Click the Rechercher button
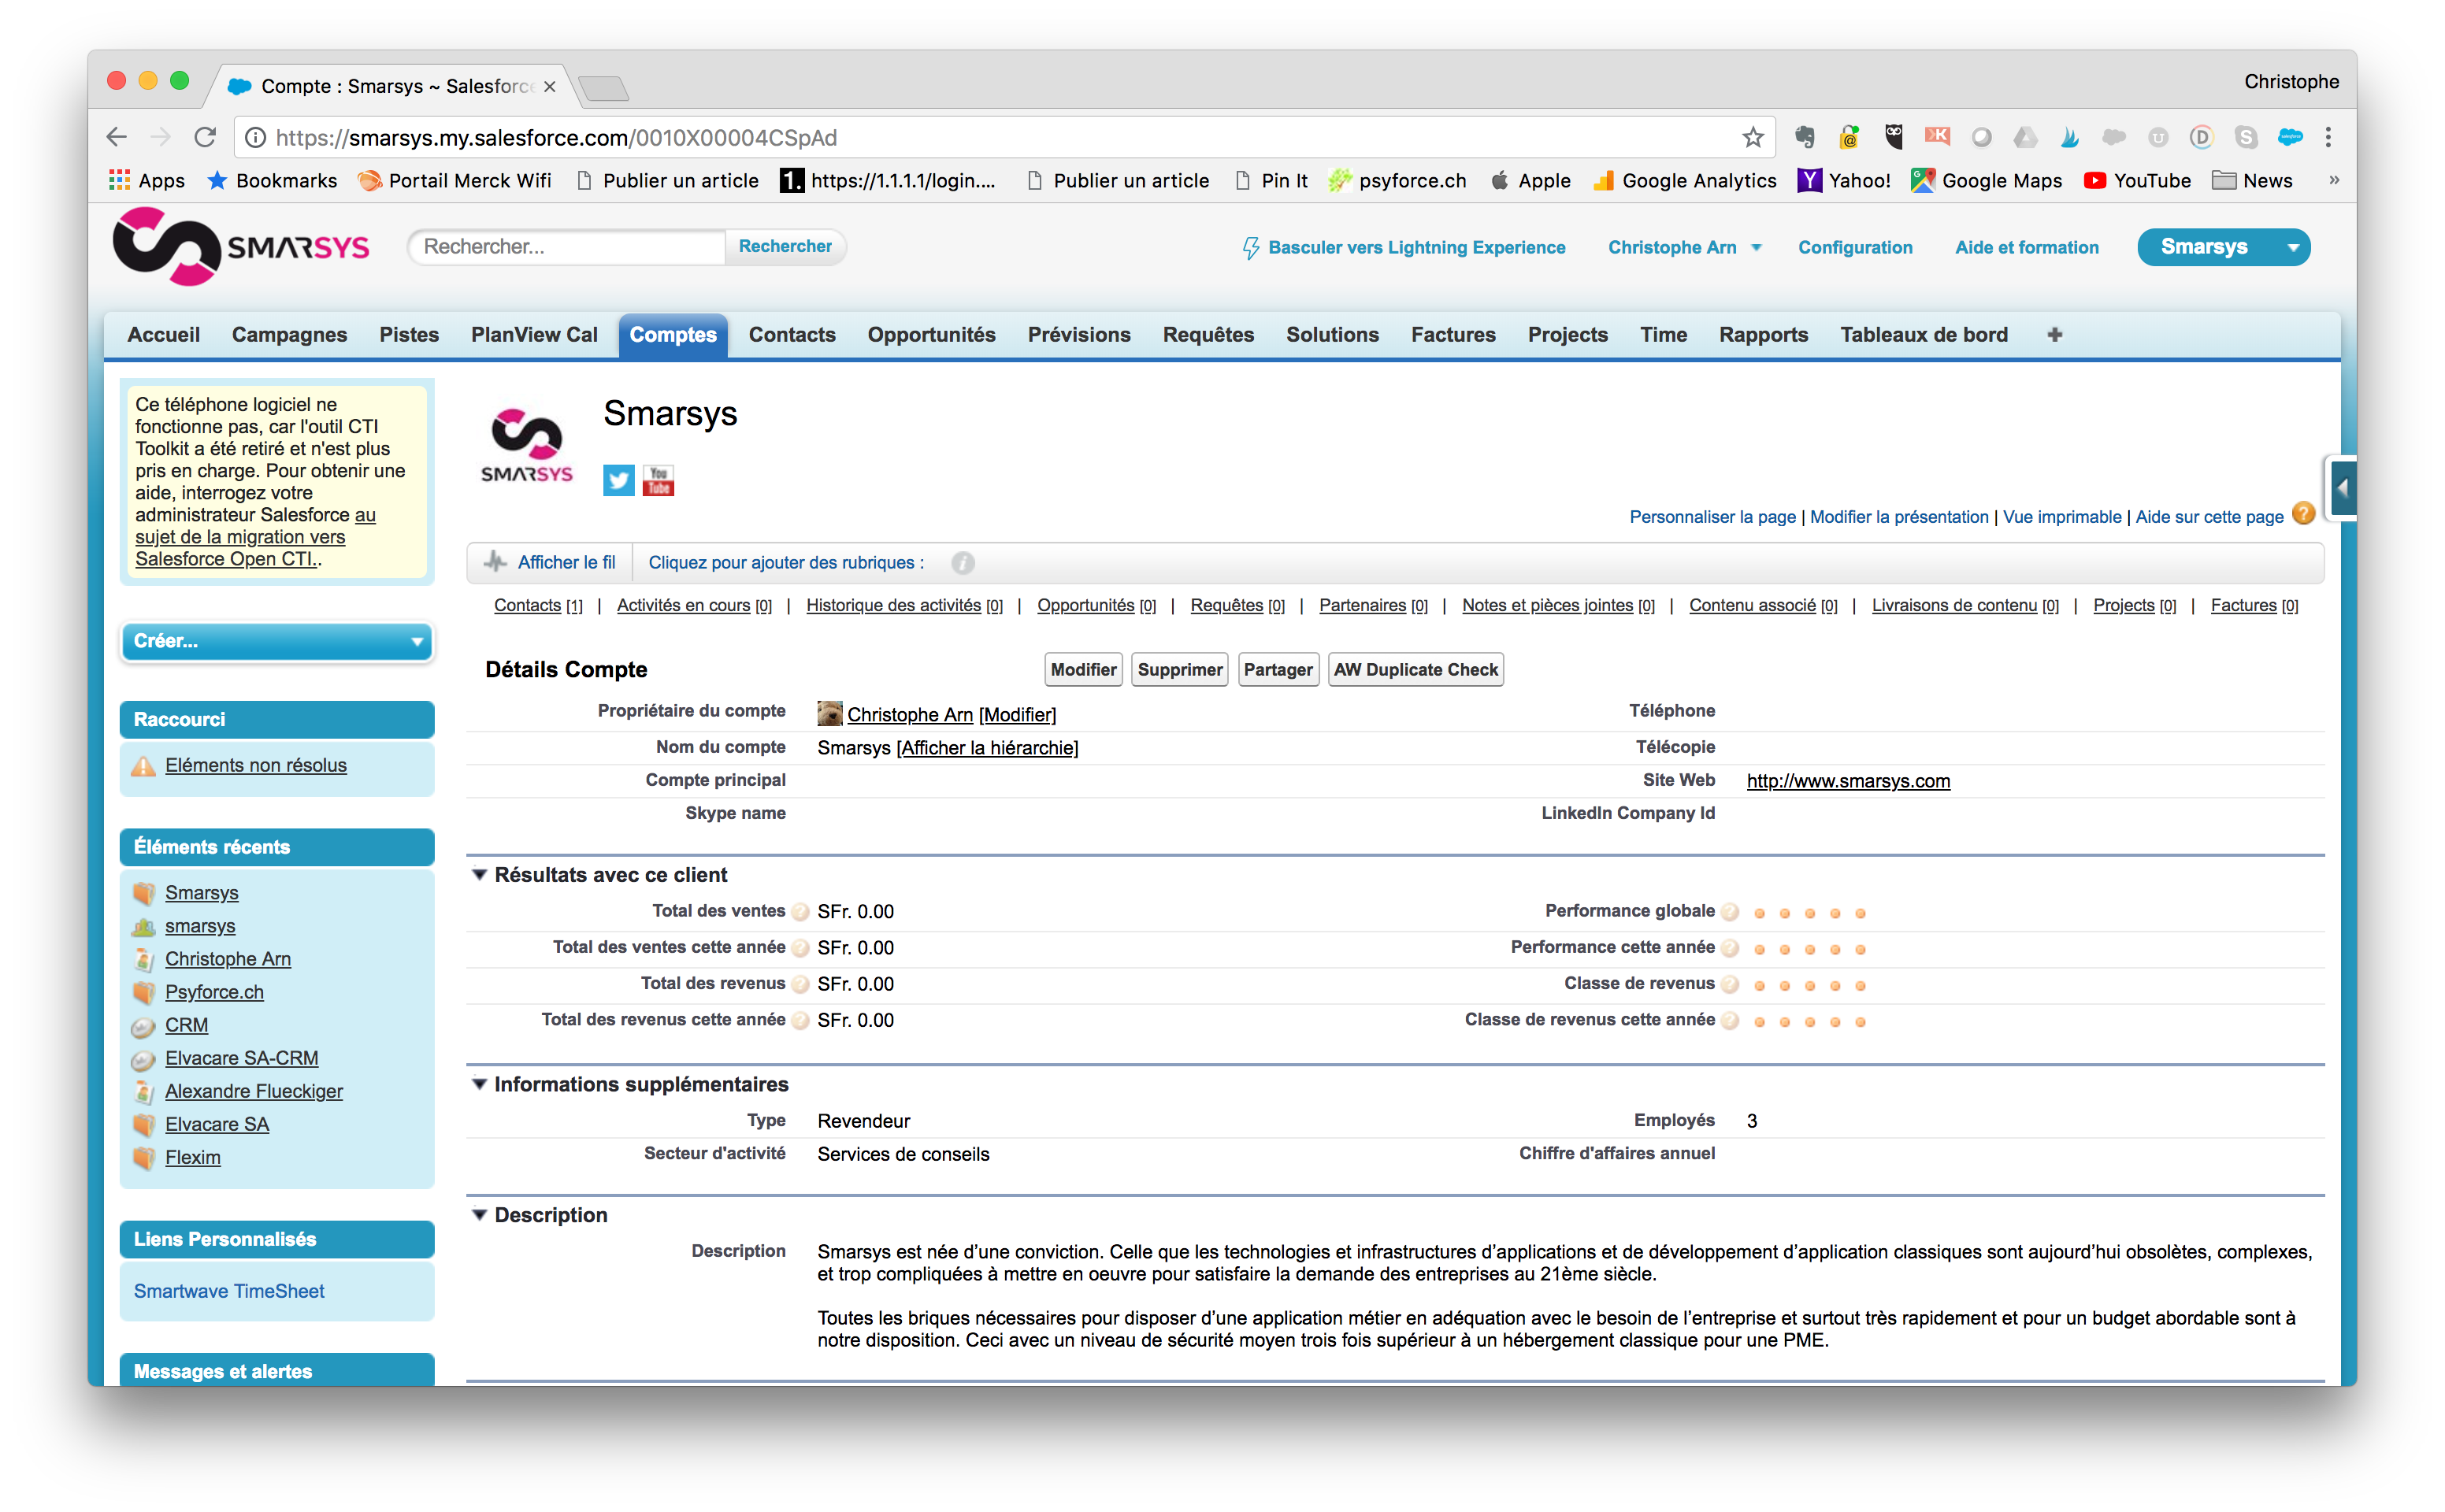2445x1512 pixels. pos(785,246)
